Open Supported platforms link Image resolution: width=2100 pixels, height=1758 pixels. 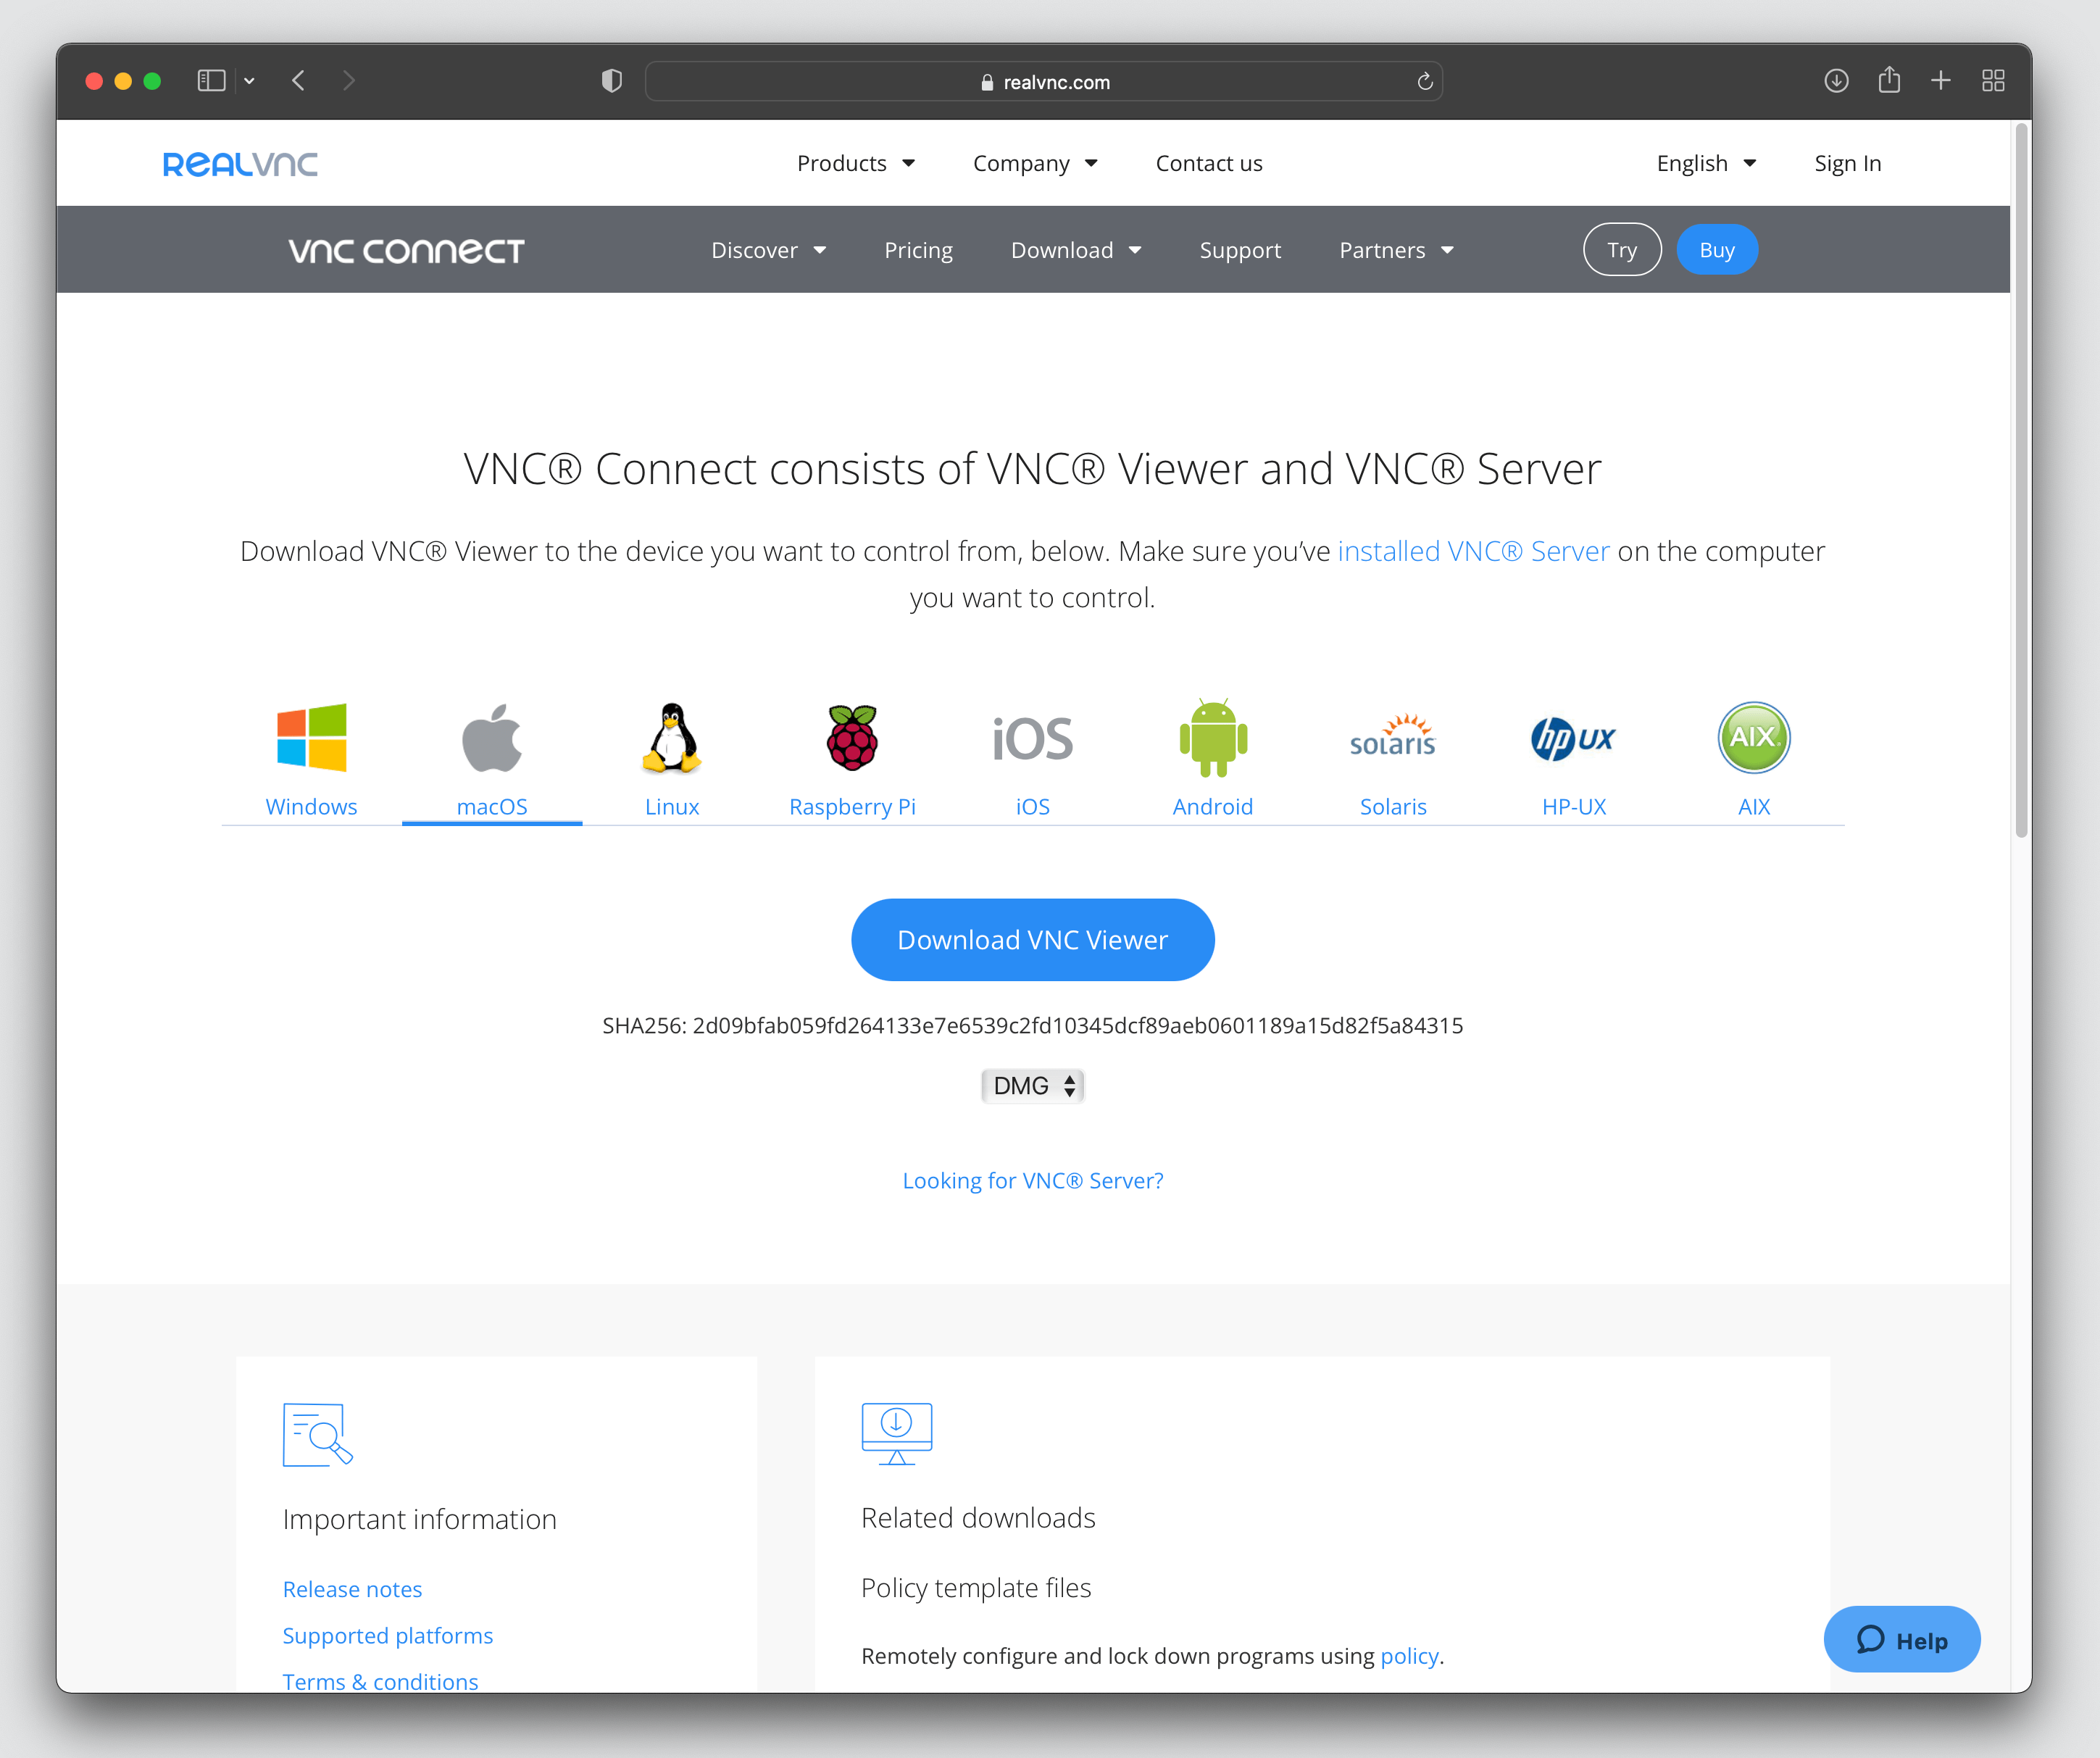tap(388, 1636)
